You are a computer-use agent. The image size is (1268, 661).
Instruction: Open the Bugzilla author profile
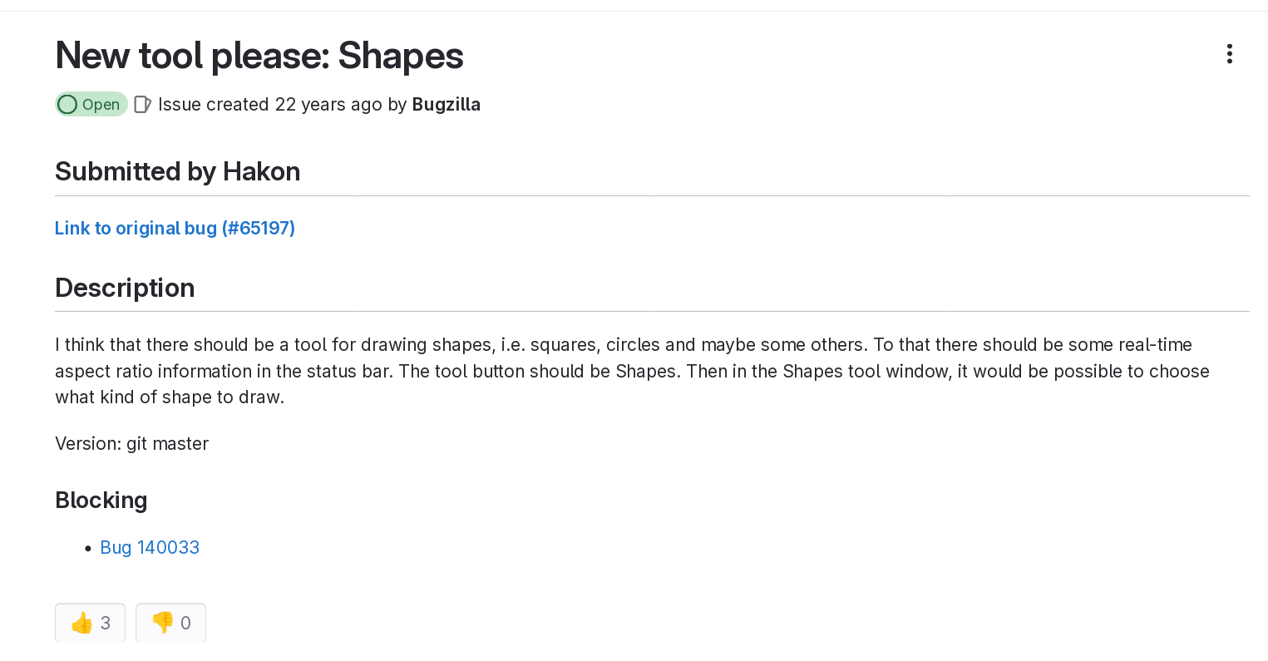pos(447,105)
